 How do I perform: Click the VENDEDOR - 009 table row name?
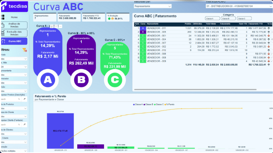(156, 61)
